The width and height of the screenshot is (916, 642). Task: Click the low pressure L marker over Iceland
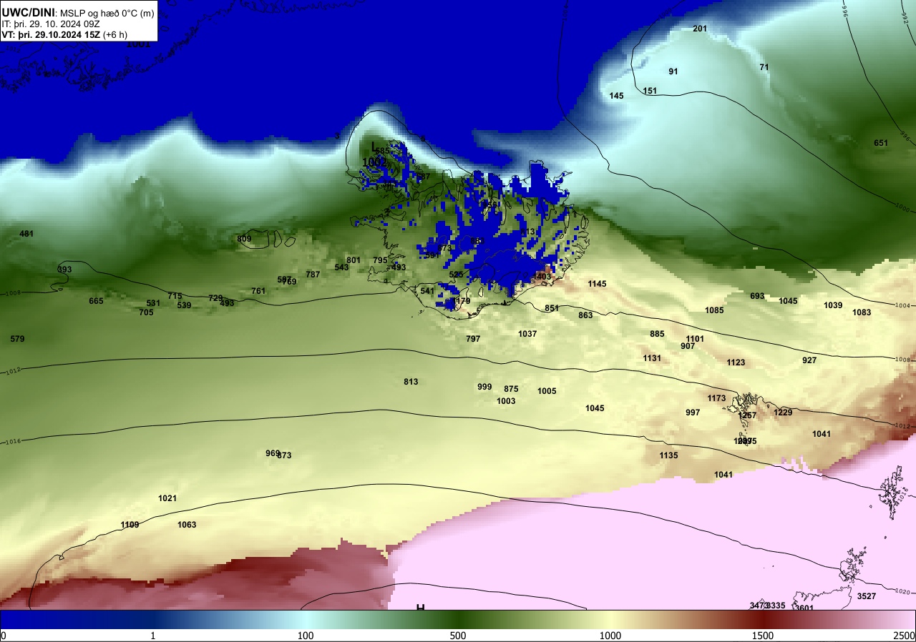[x=374, y=147]
